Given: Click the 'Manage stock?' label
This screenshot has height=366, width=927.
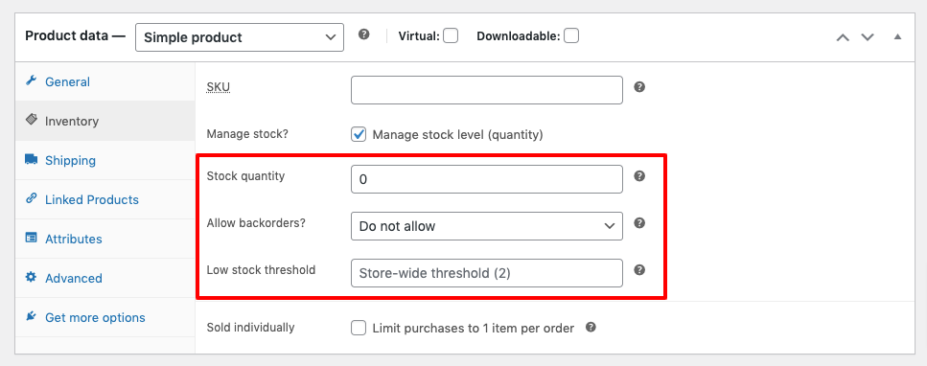Looking at the screenshot, I should [247, 134].
